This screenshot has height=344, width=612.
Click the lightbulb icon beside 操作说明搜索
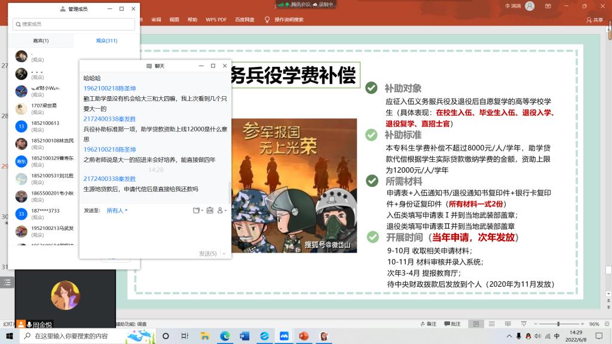pyautogui.click(x=267, y=20)
